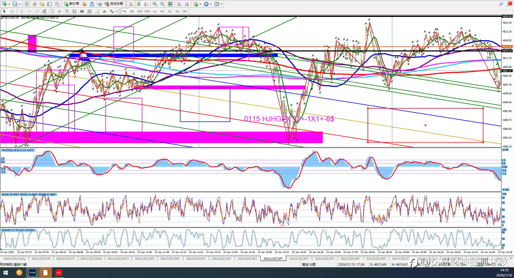Open the XAUUSD,H1 chart tab
The height and width of the screenshot is (278, 514).
65,259
